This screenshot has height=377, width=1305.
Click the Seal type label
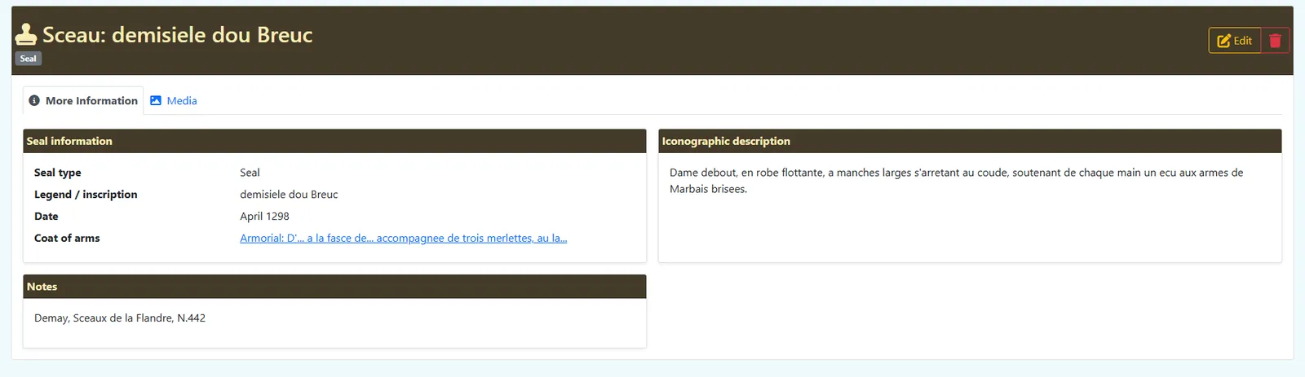point(57,173)
